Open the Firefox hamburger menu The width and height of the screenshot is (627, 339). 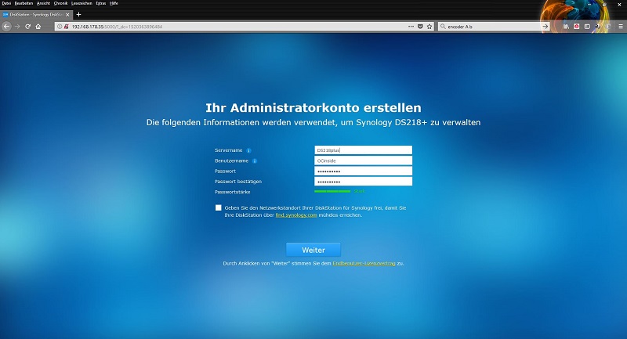pyautogui.click(x=621, y=27)
